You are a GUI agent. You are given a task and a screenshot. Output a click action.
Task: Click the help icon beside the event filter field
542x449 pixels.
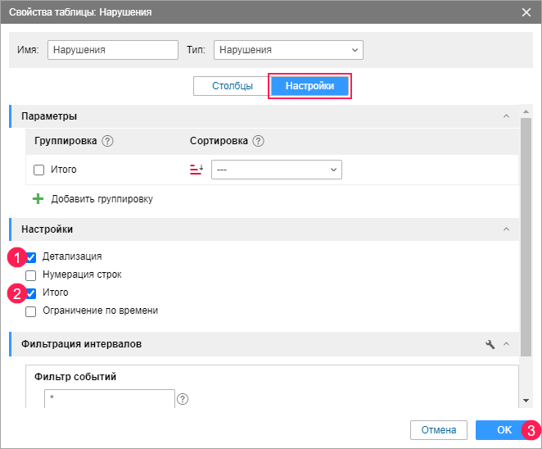tap(183, 399)
